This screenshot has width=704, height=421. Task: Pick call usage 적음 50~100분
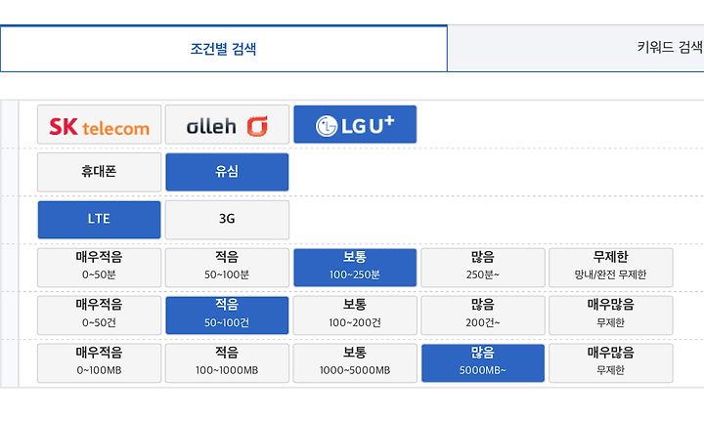pos(227,268)
